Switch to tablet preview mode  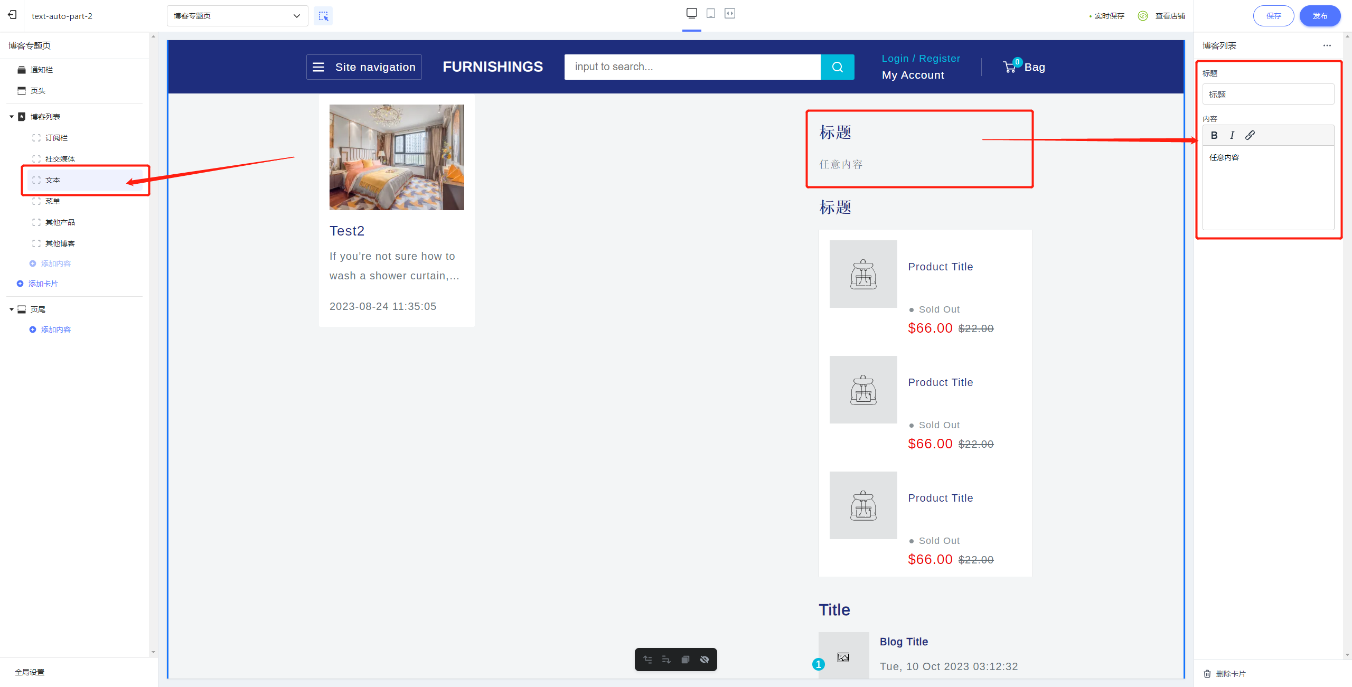pyautogui.click(x=711, y=14)
